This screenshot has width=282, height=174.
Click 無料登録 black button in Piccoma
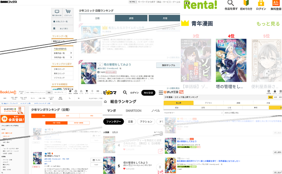pyautogui.click(x=148, y=93)
